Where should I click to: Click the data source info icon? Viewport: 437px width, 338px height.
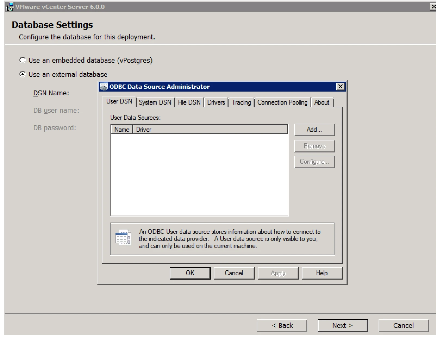click(123, 237)
